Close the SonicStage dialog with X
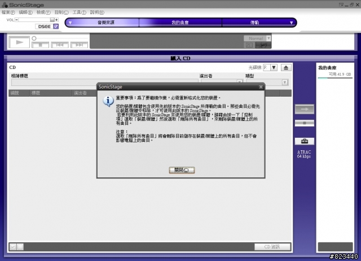Image resolution: width=361 pixels, height=261 pixels. [x=261, y=86]
